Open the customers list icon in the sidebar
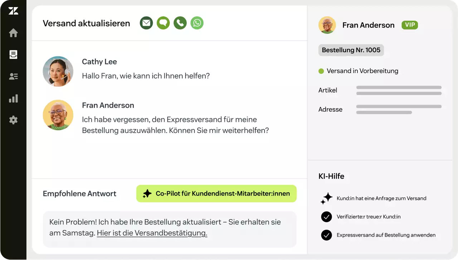 (13, 76)
